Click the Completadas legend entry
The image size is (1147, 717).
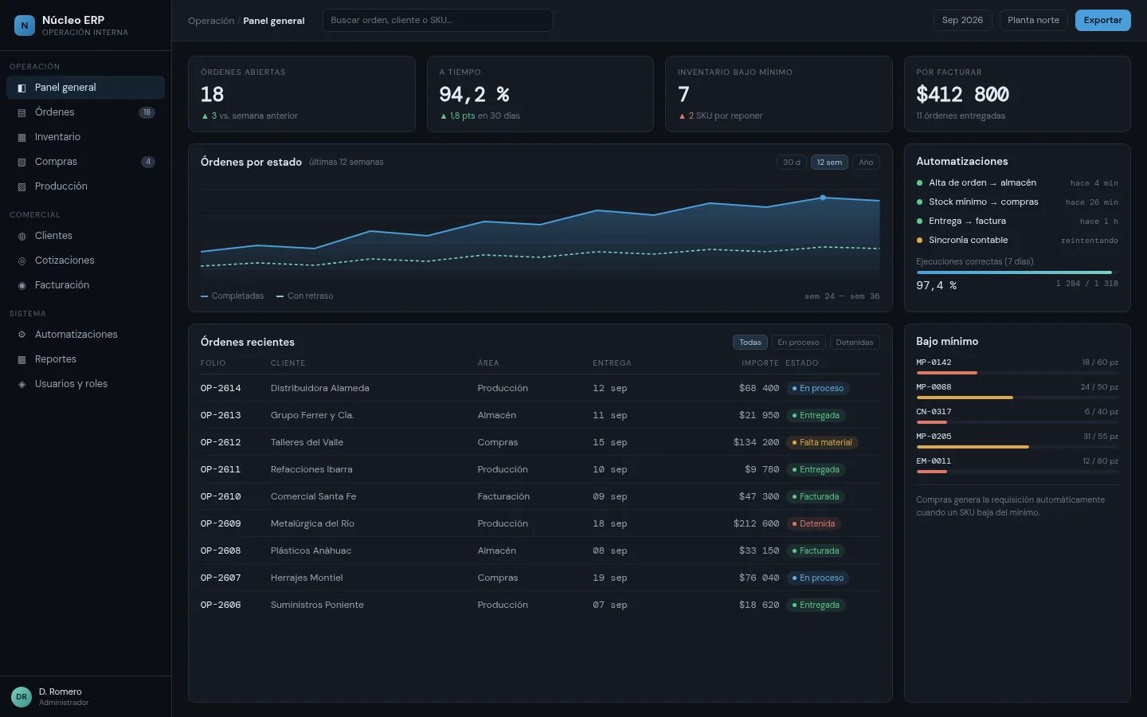233,296
